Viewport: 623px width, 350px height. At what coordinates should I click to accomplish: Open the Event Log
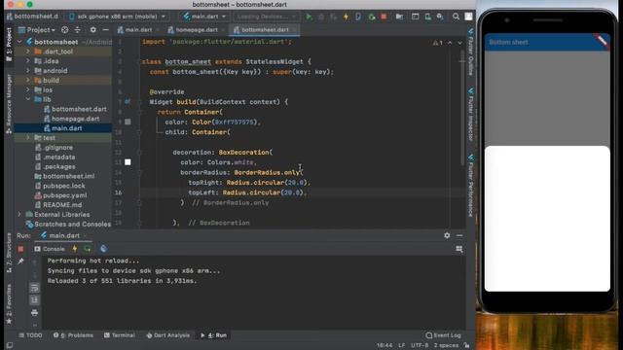(444, 335)
